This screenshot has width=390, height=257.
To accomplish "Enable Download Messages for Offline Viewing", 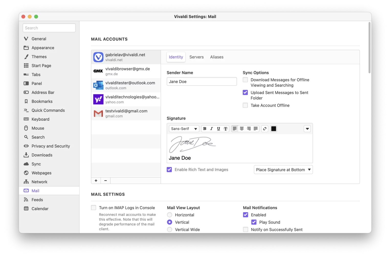I will coord(245,80).
